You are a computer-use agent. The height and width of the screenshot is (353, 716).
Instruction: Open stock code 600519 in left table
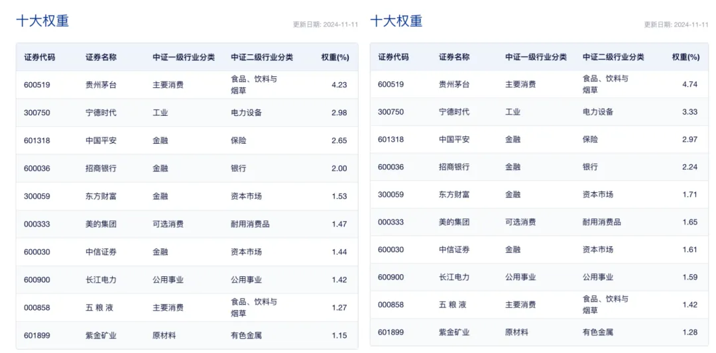[x=37, y=85]
